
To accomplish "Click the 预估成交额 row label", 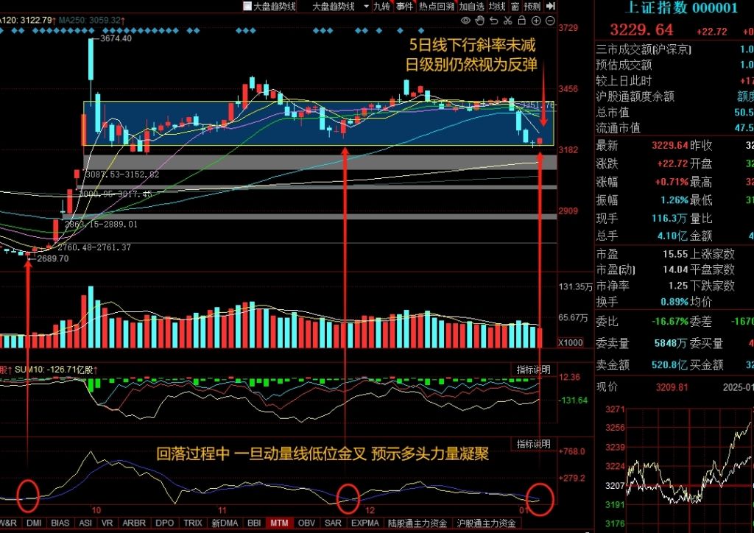I will [x=624, y=65].
